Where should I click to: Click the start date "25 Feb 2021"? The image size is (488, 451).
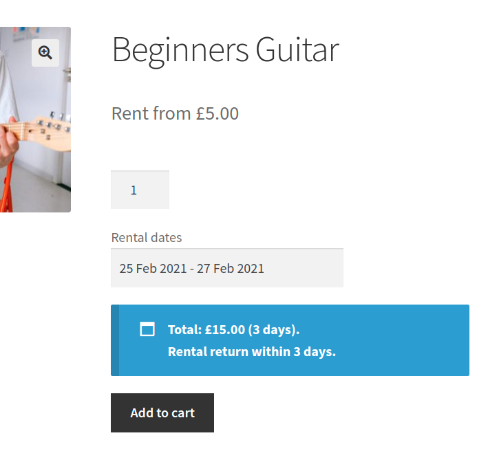point(153,268)
